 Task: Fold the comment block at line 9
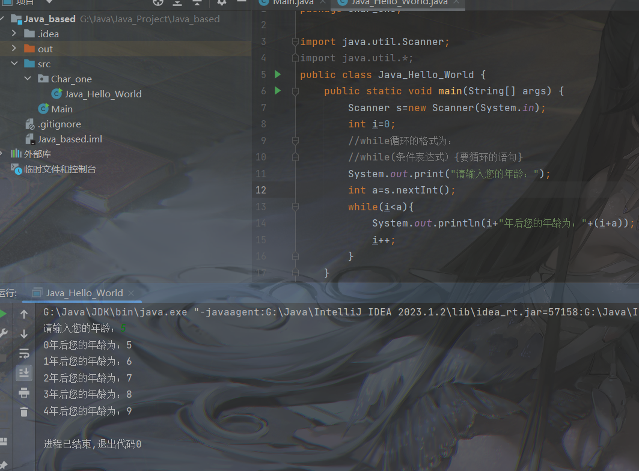(296, 141)
